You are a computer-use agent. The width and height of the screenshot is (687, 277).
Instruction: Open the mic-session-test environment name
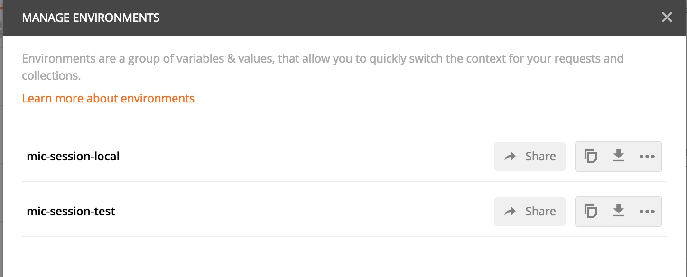tap(71, 211)
